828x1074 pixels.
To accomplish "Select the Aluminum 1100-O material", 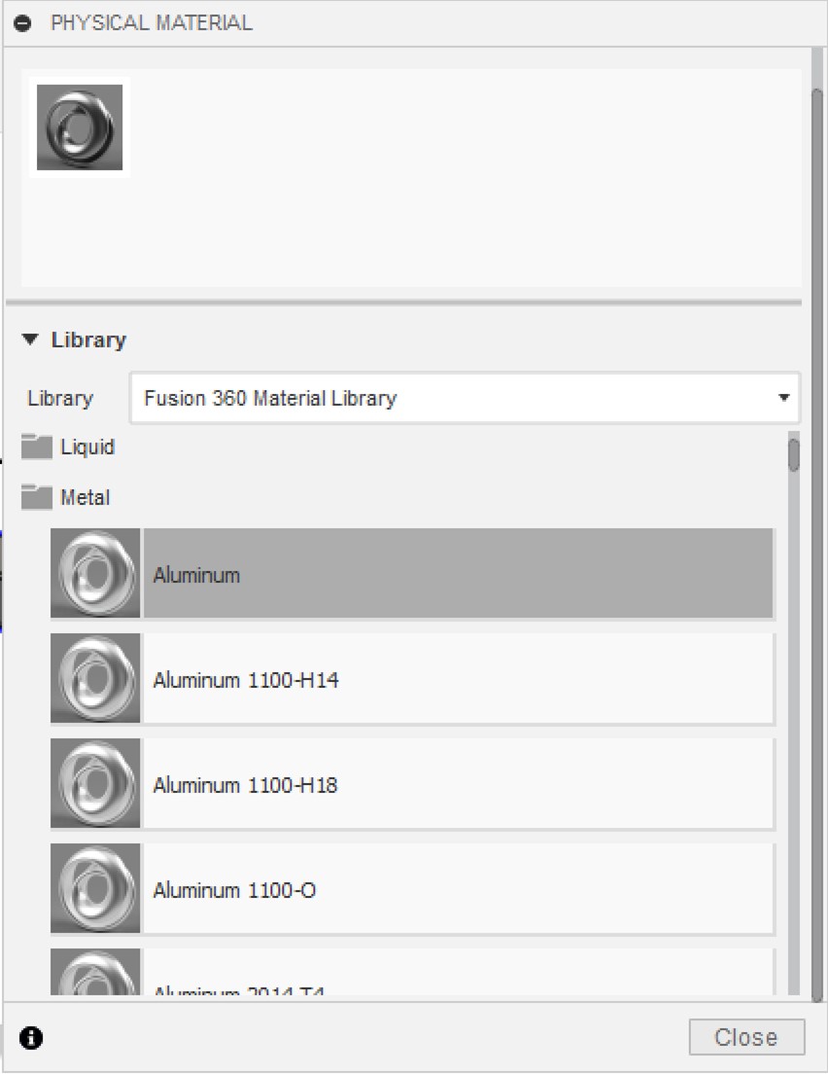I will point(457,889).
